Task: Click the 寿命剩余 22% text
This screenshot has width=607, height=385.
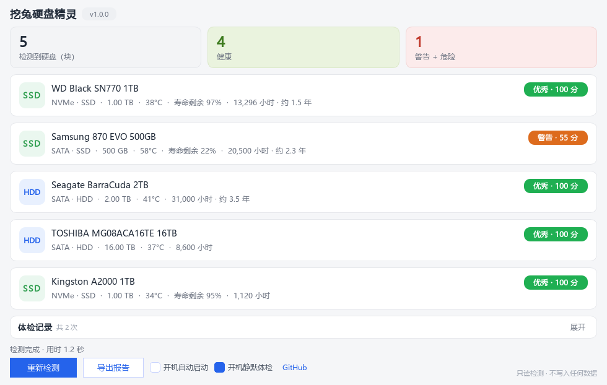Action: pos(192,151)
